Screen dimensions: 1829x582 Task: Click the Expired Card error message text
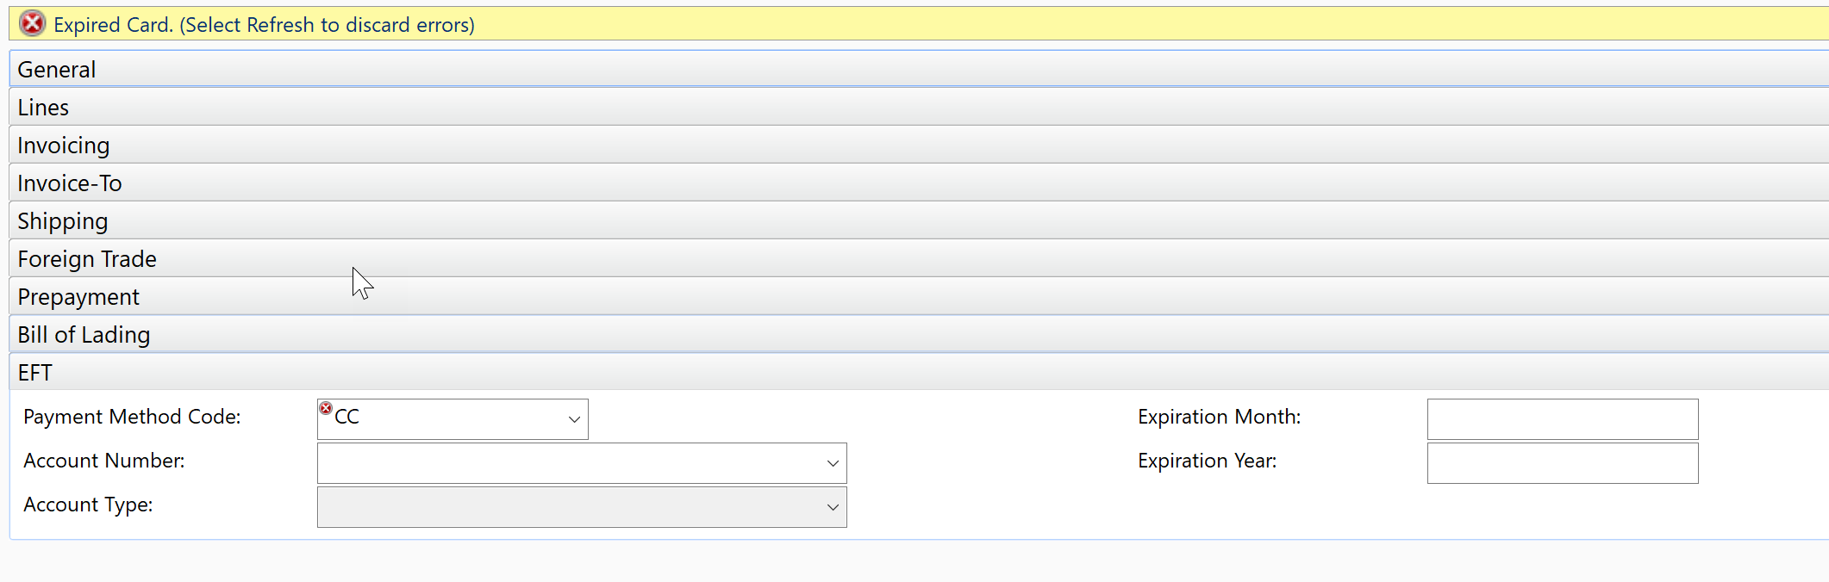click(264, 25)
